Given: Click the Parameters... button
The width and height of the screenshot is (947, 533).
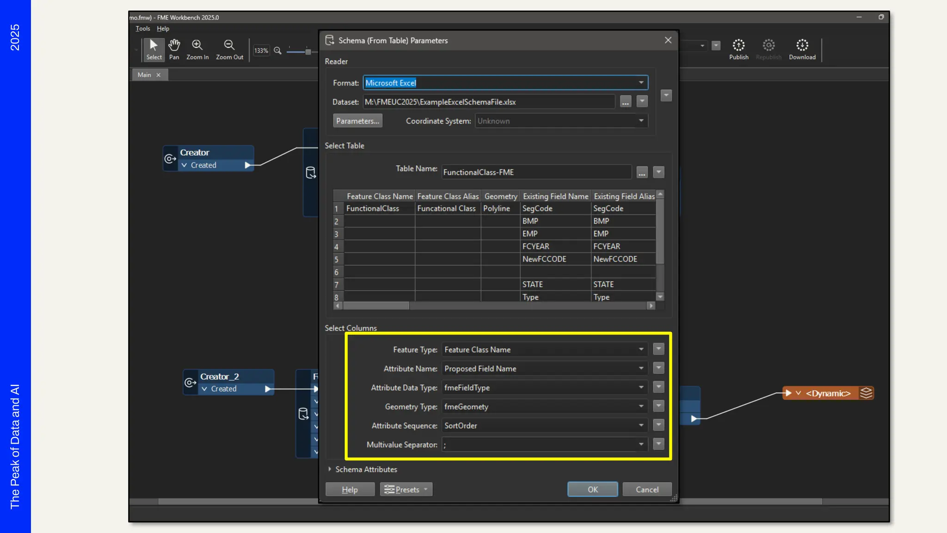Looking at the screenshot, I should 357,121.
